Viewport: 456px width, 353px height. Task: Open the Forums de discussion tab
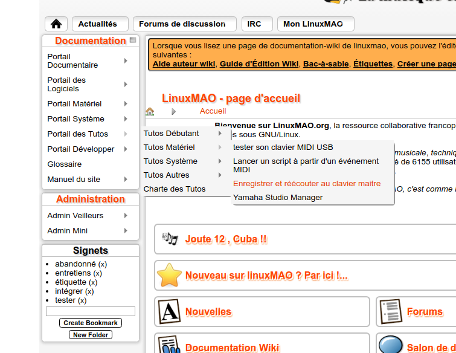(x=185, y=24)
